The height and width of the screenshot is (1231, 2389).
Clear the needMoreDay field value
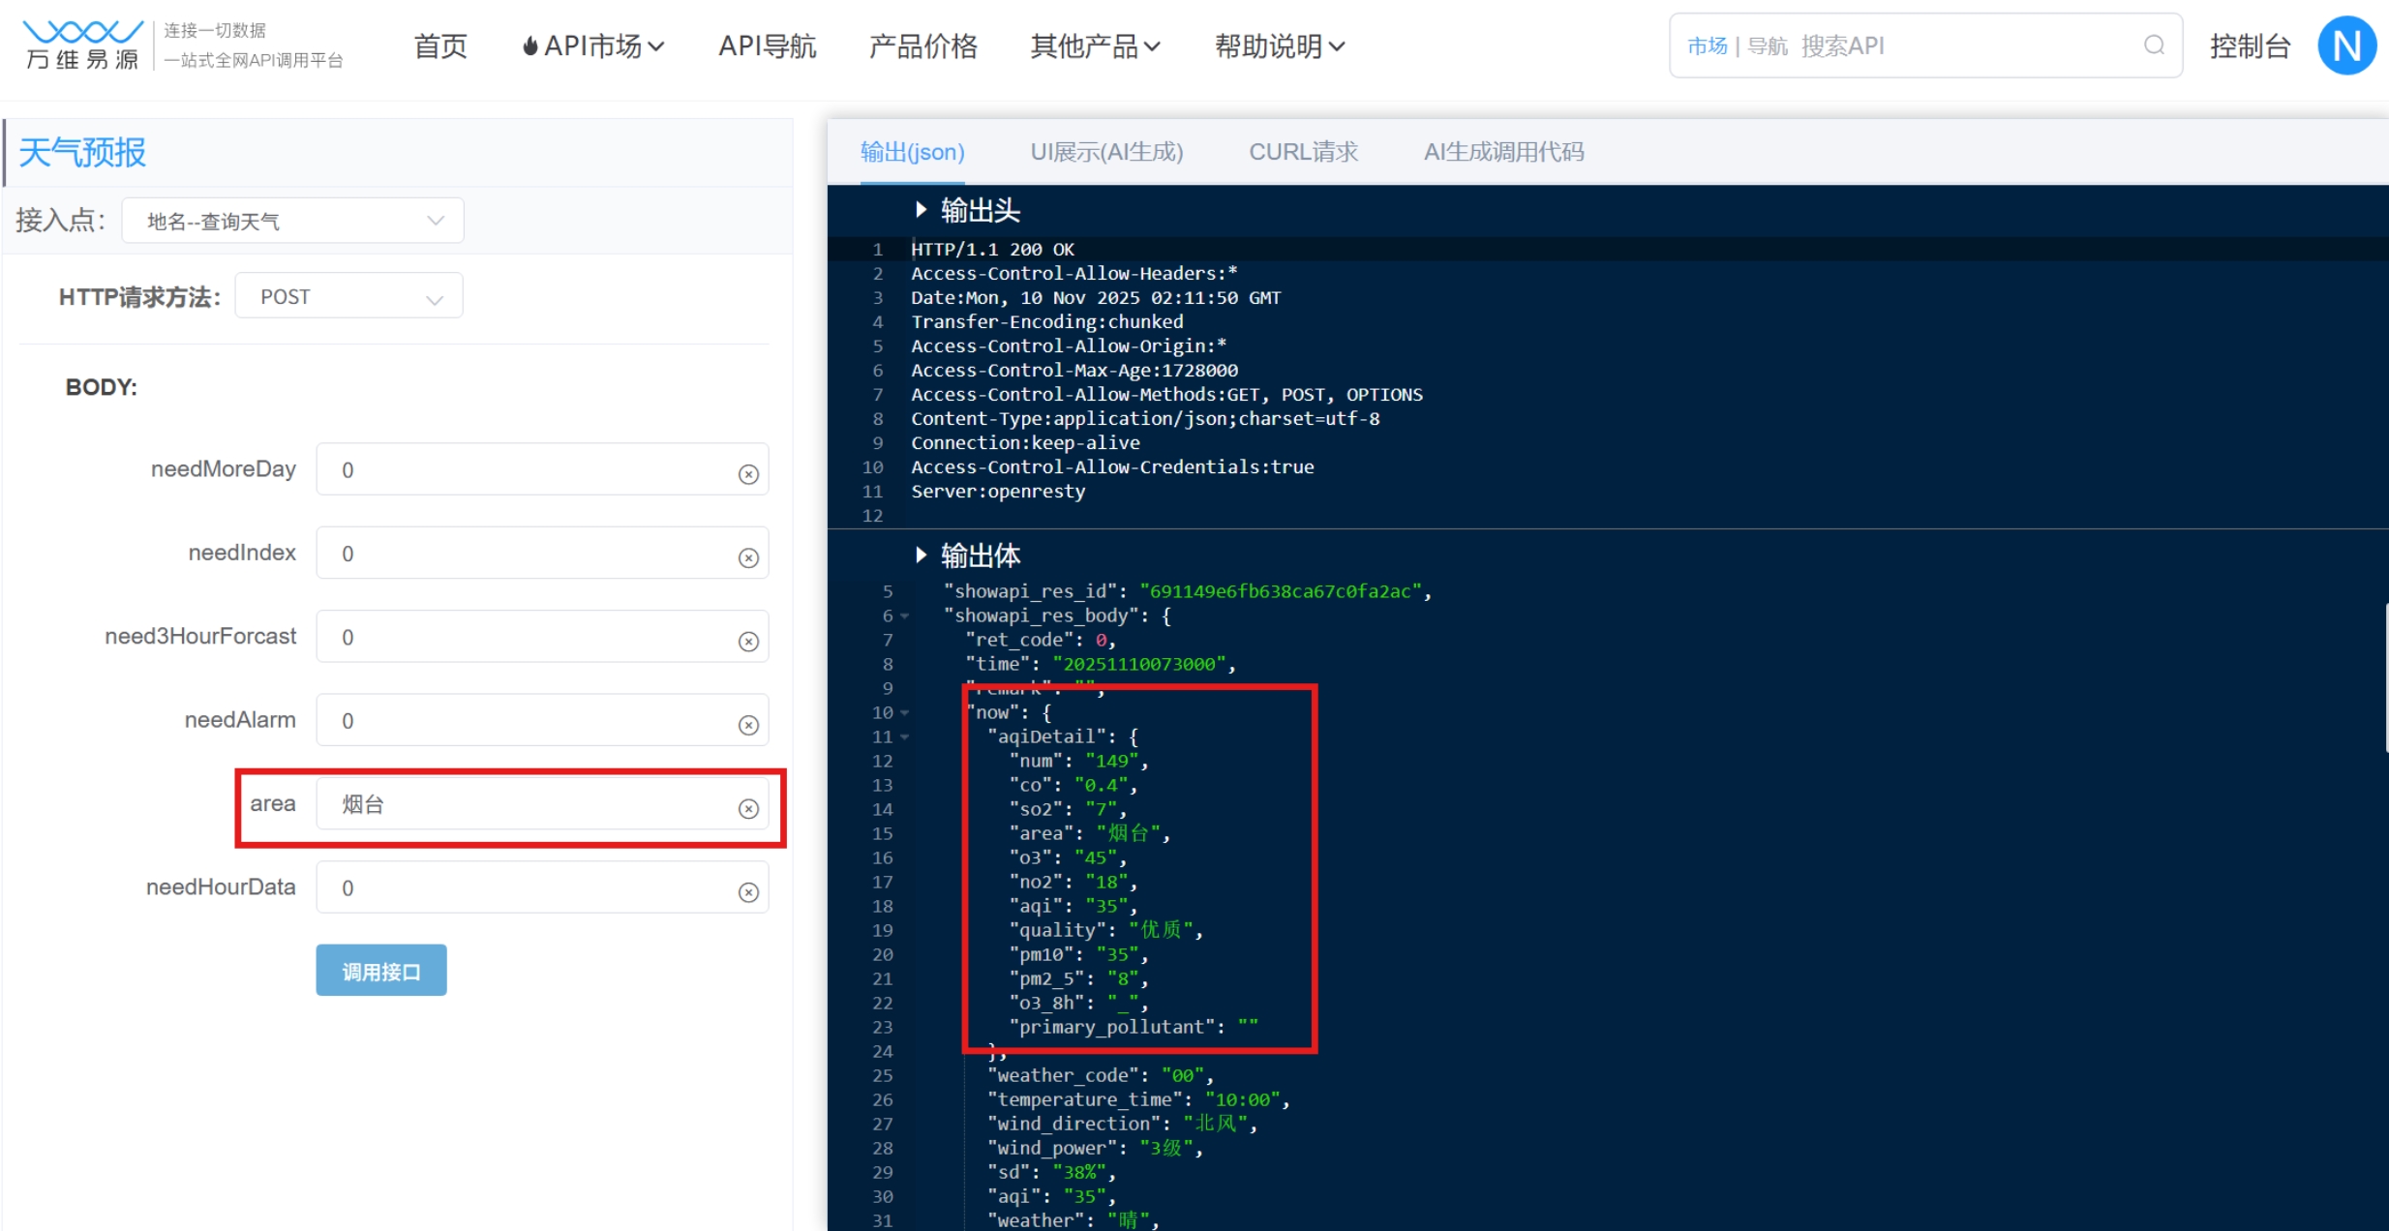click(748, 474)
